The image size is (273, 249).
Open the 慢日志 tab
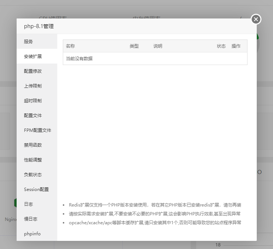(37, 219)
